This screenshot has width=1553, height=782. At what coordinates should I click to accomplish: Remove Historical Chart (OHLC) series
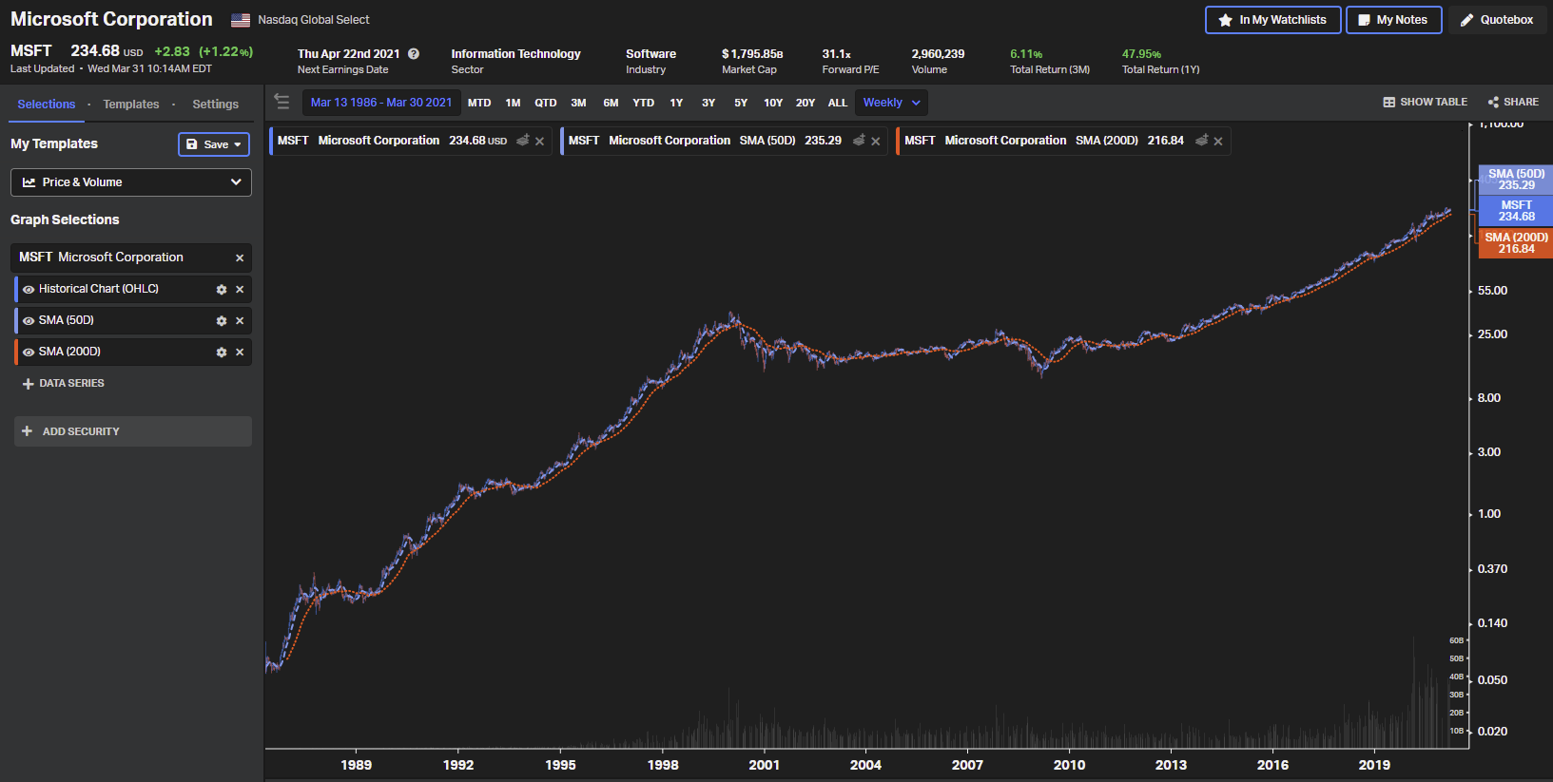[x=240, y=290]
